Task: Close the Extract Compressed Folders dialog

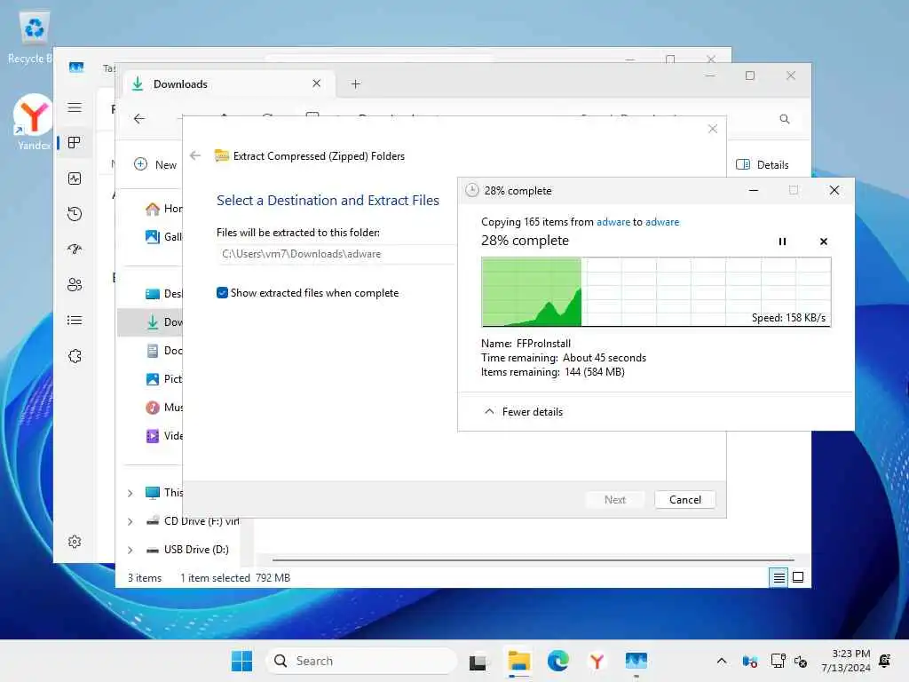Action: (x=713, y=129)
